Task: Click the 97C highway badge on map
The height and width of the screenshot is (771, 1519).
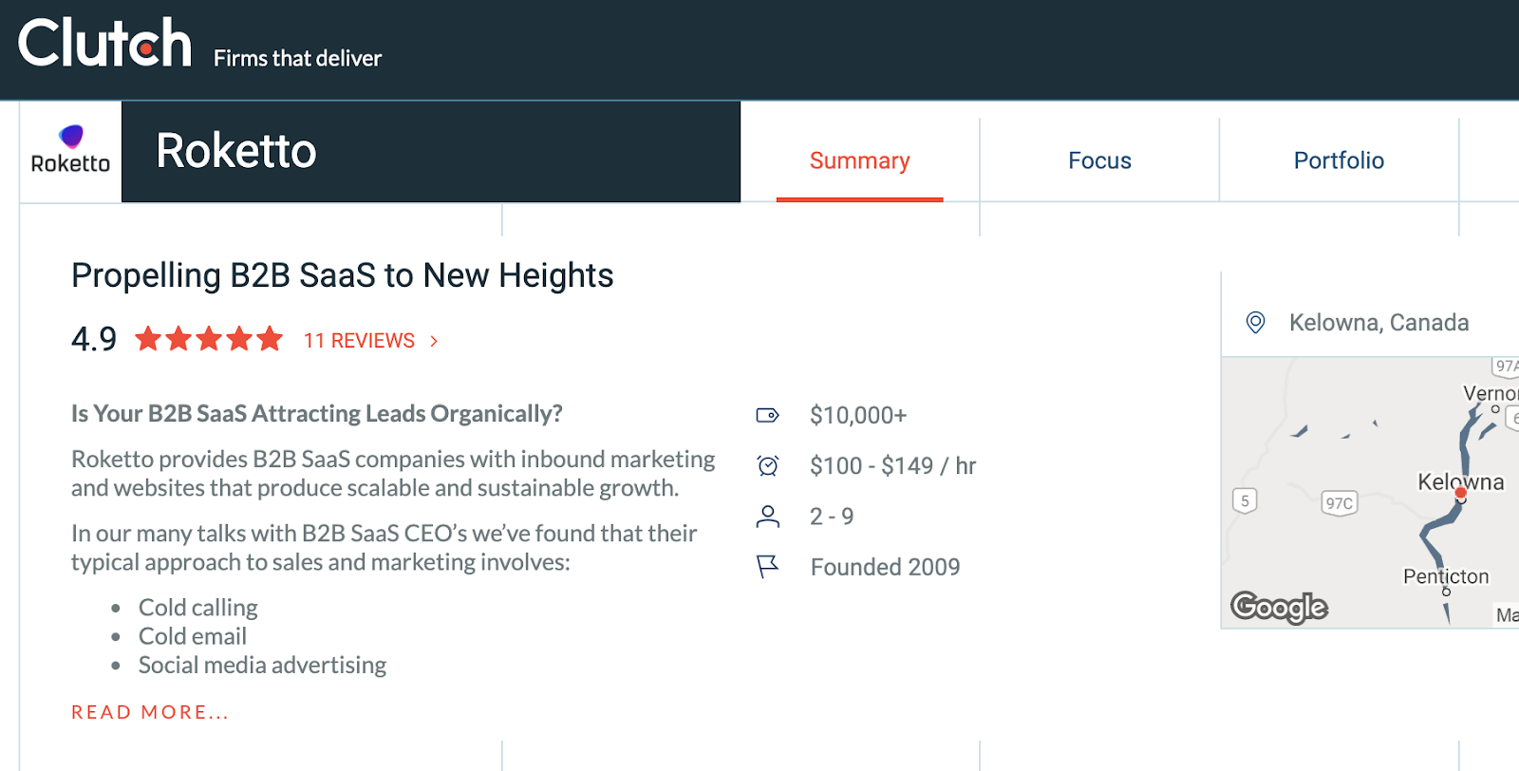Action: tap(1339, 503)
